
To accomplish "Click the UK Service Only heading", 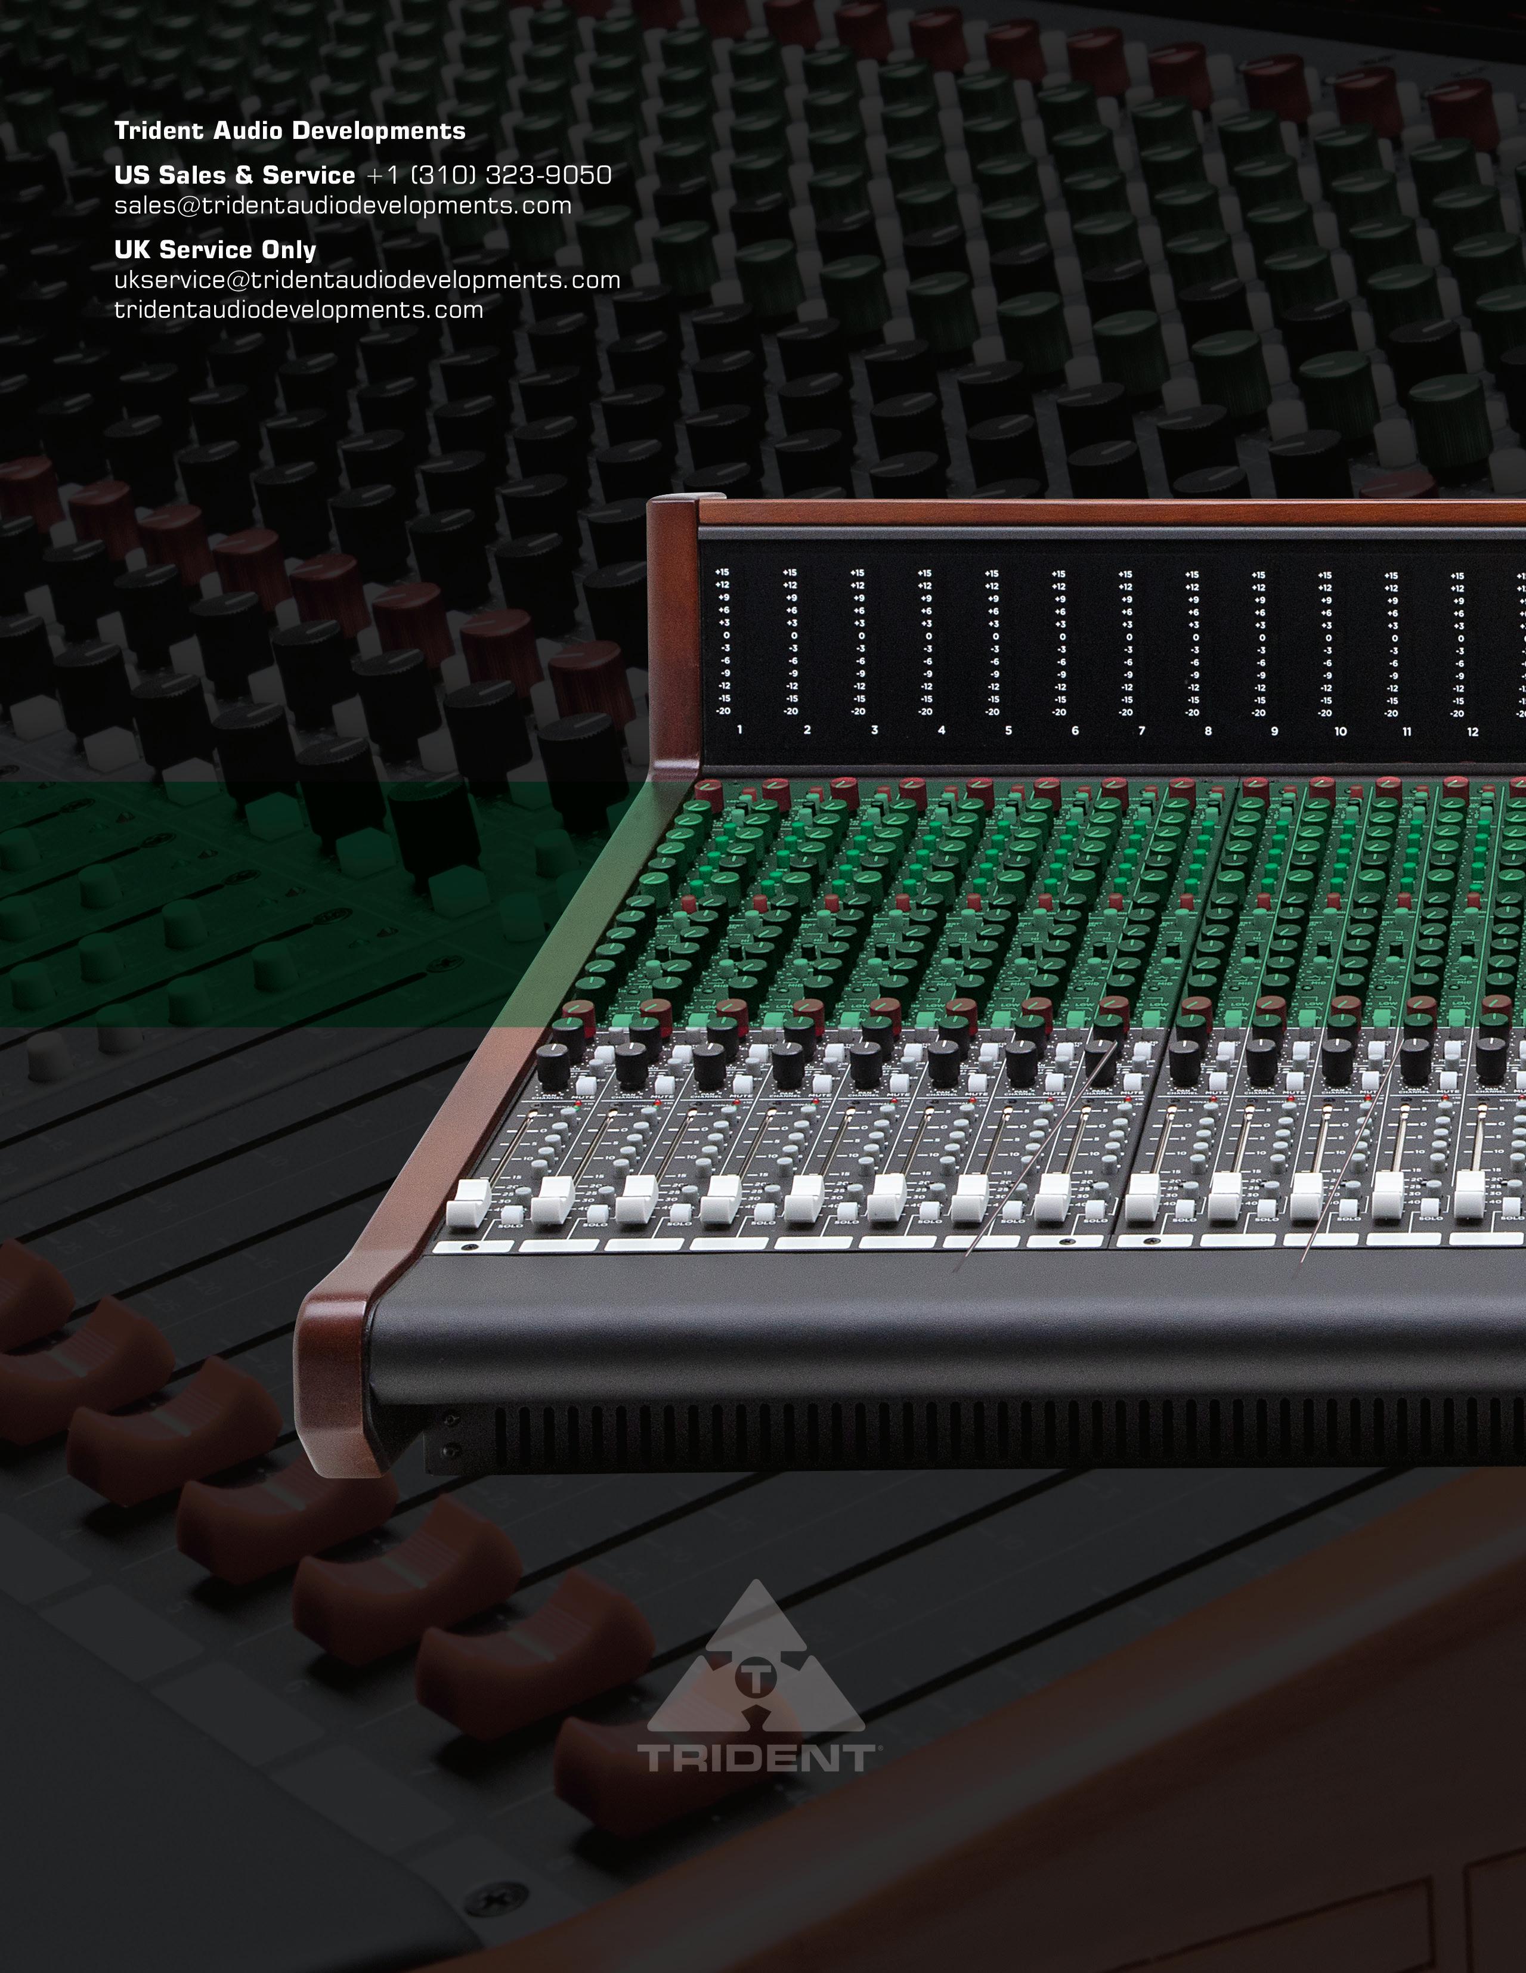I will pyautogui.click(x=215, y=249).
